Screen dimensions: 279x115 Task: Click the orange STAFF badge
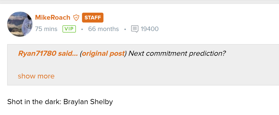click(x=93, y=18)
